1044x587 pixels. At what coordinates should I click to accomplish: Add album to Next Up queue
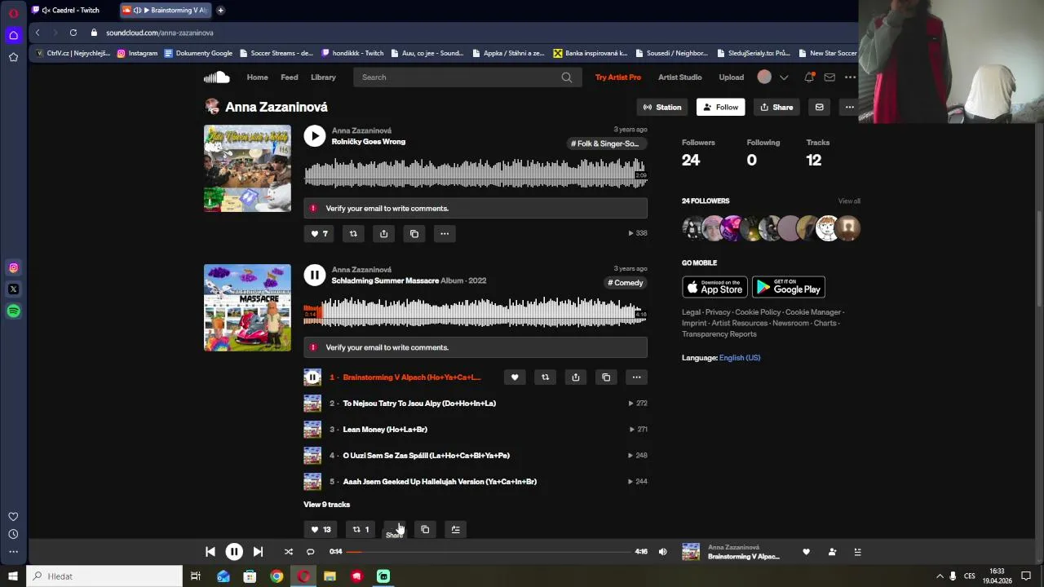point(456,530)
